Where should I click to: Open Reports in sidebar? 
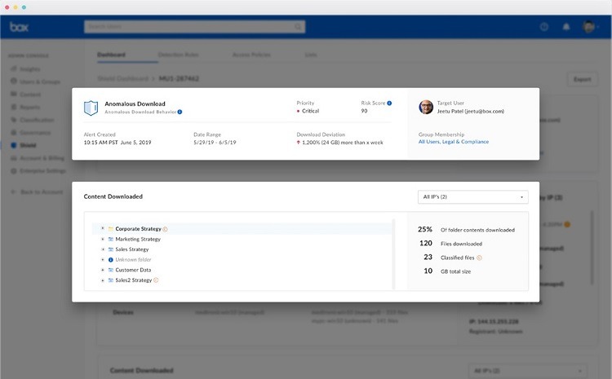(x=29, y=108)
